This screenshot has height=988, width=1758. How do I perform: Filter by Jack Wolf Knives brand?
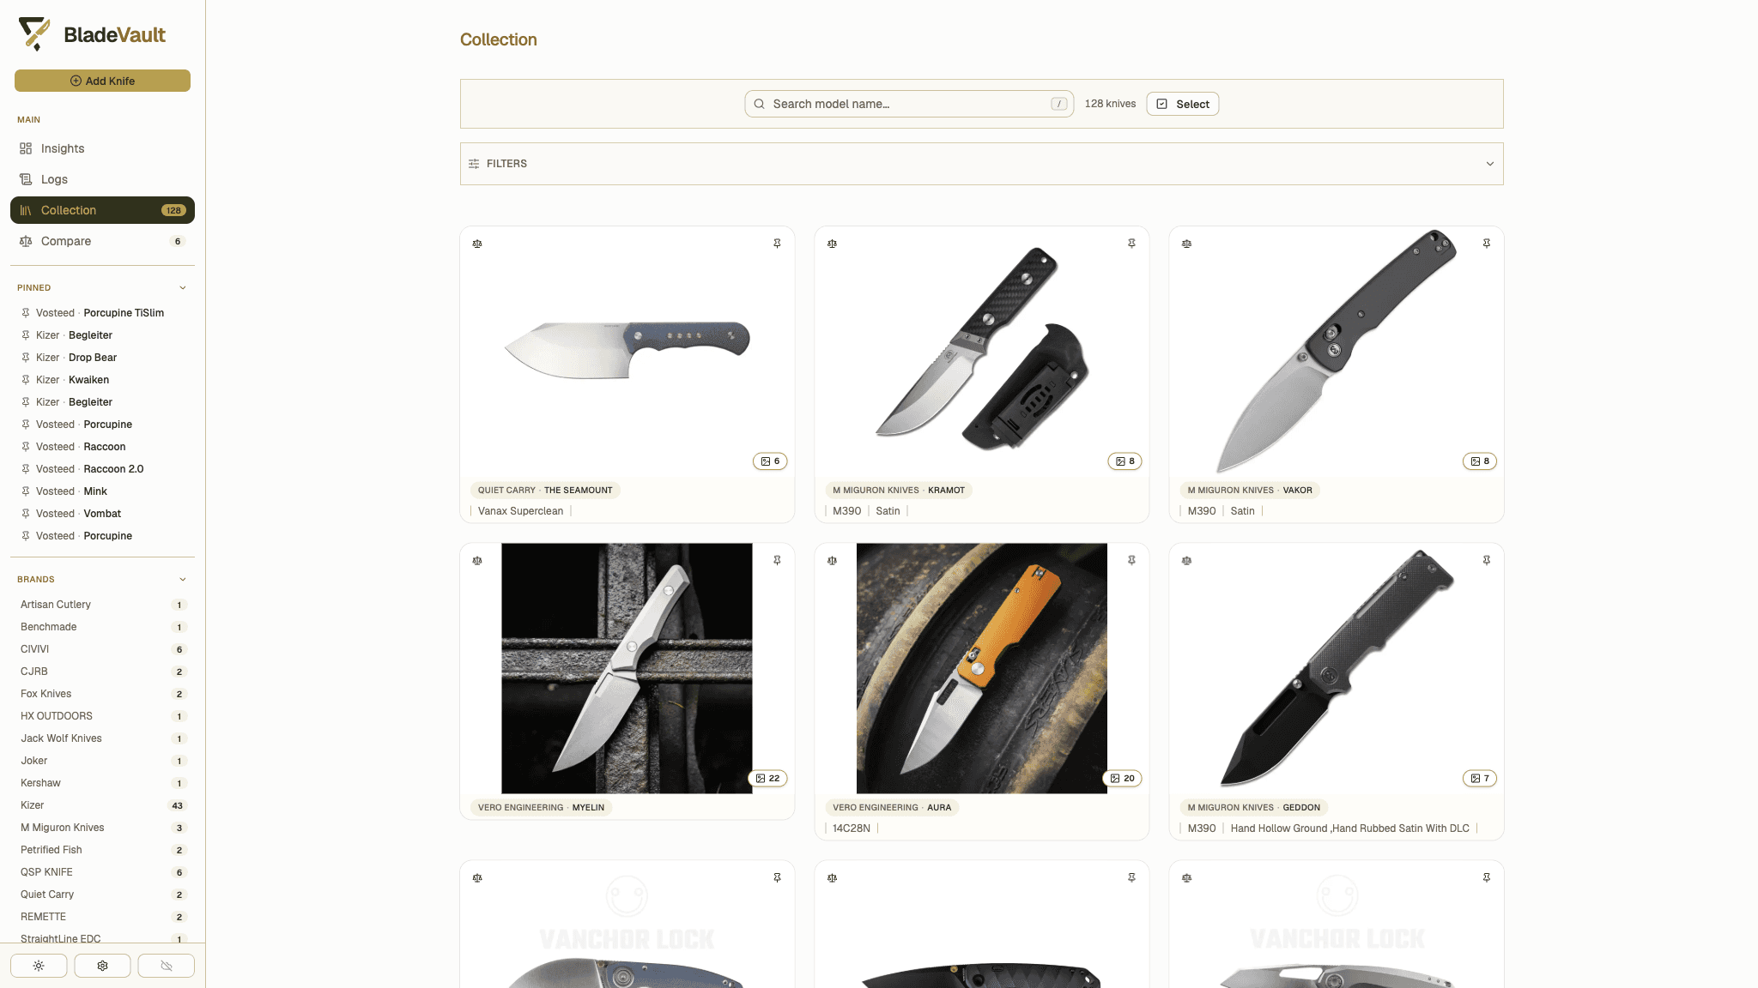(x=102, y=738)
